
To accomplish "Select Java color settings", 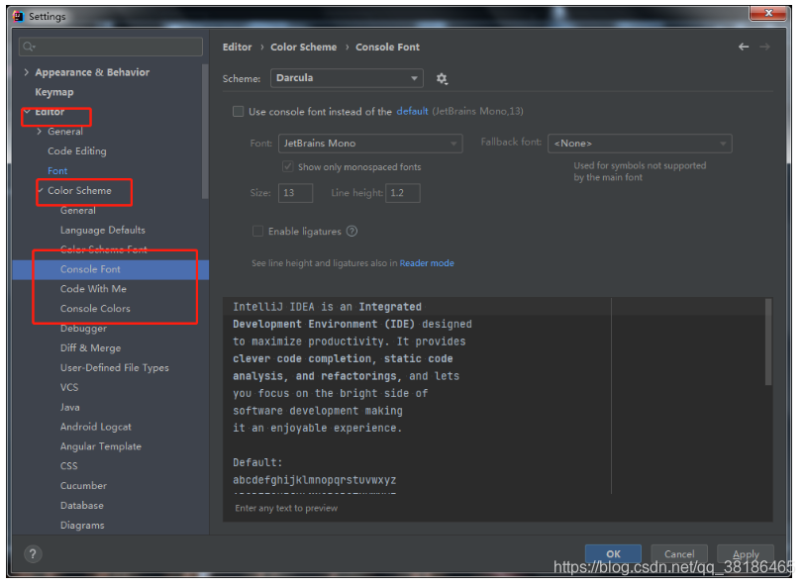I will click(70, 407).
